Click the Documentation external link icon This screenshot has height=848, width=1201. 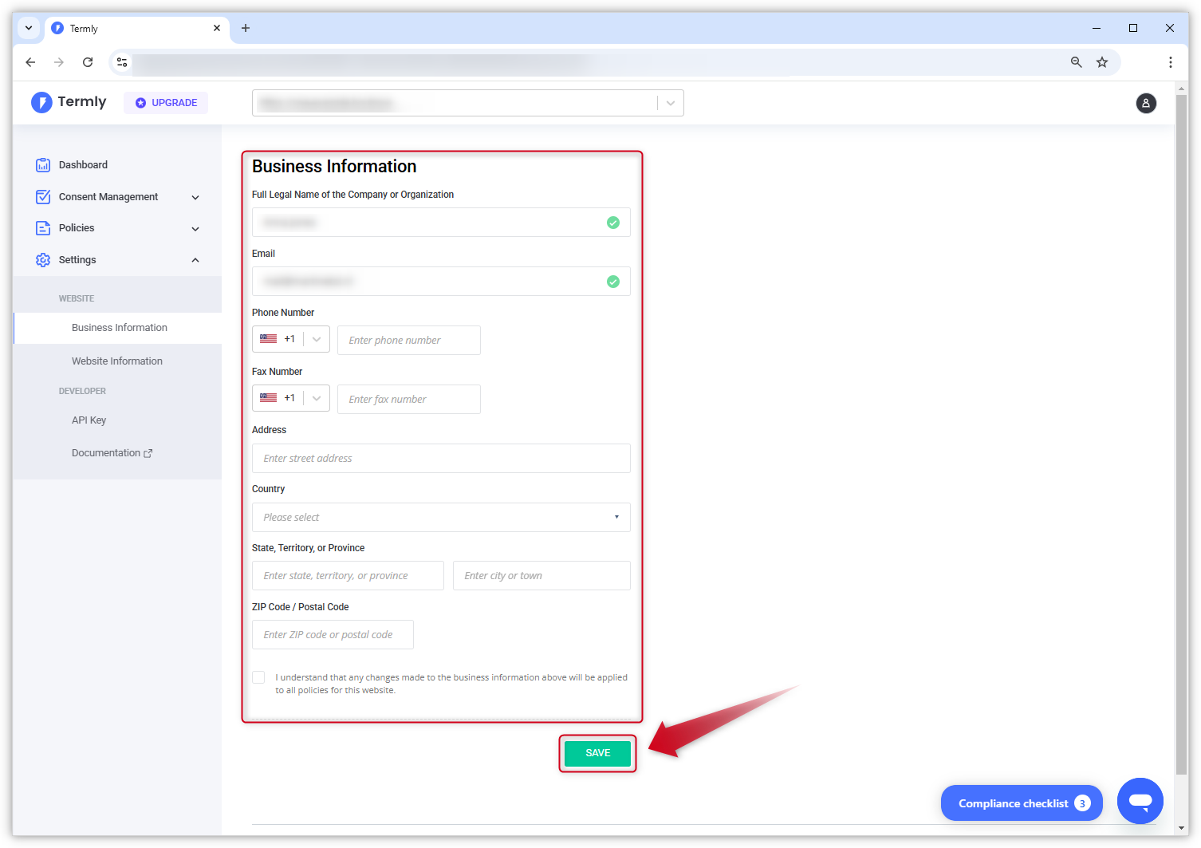point(148,452)
